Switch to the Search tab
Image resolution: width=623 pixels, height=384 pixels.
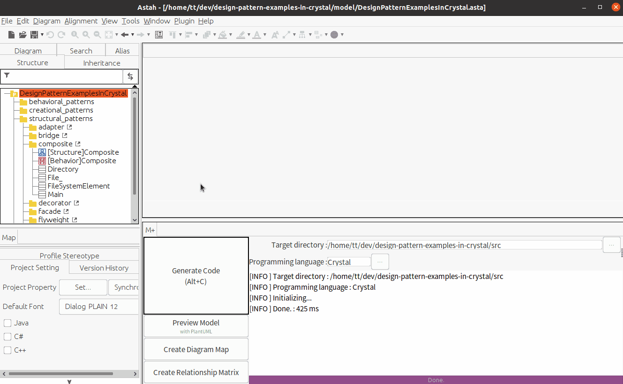point(81,51)
